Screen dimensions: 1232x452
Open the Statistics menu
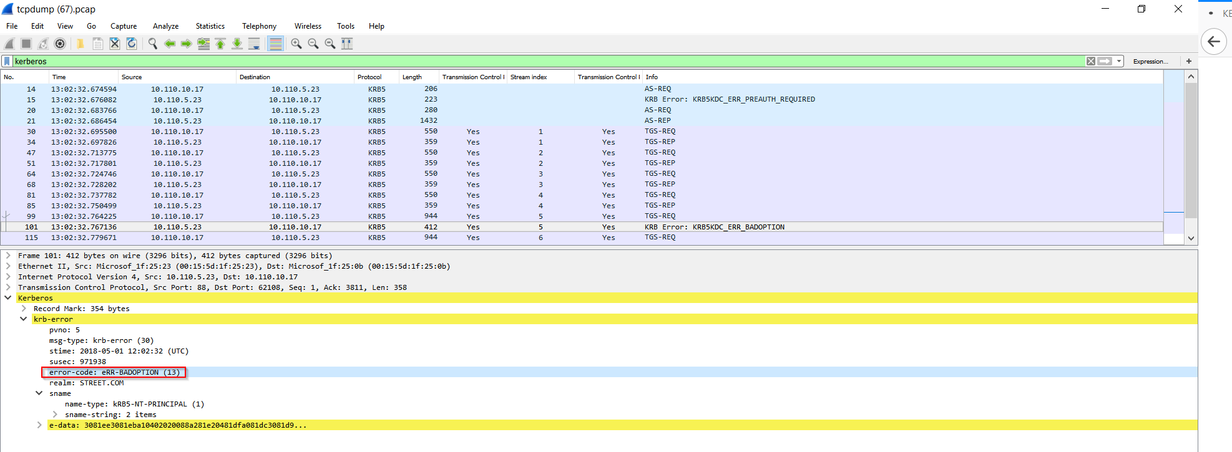[210, 26]
